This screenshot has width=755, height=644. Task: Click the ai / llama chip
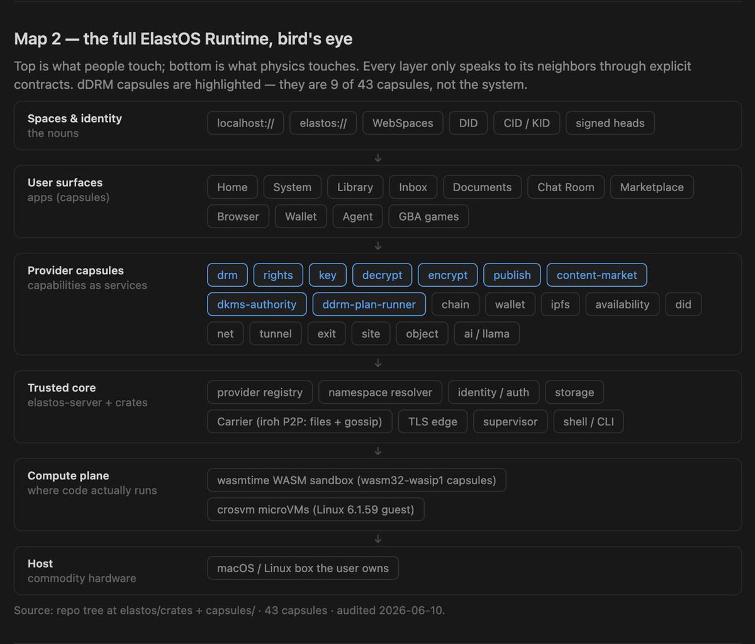click(x=486, y=333)
